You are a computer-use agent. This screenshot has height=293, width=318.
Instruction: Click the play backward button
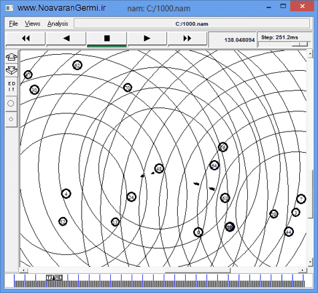click(66, 39)
